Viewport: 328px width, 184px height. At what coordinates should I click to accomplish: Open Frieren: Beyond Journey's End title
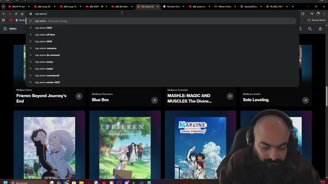[41, 98]
